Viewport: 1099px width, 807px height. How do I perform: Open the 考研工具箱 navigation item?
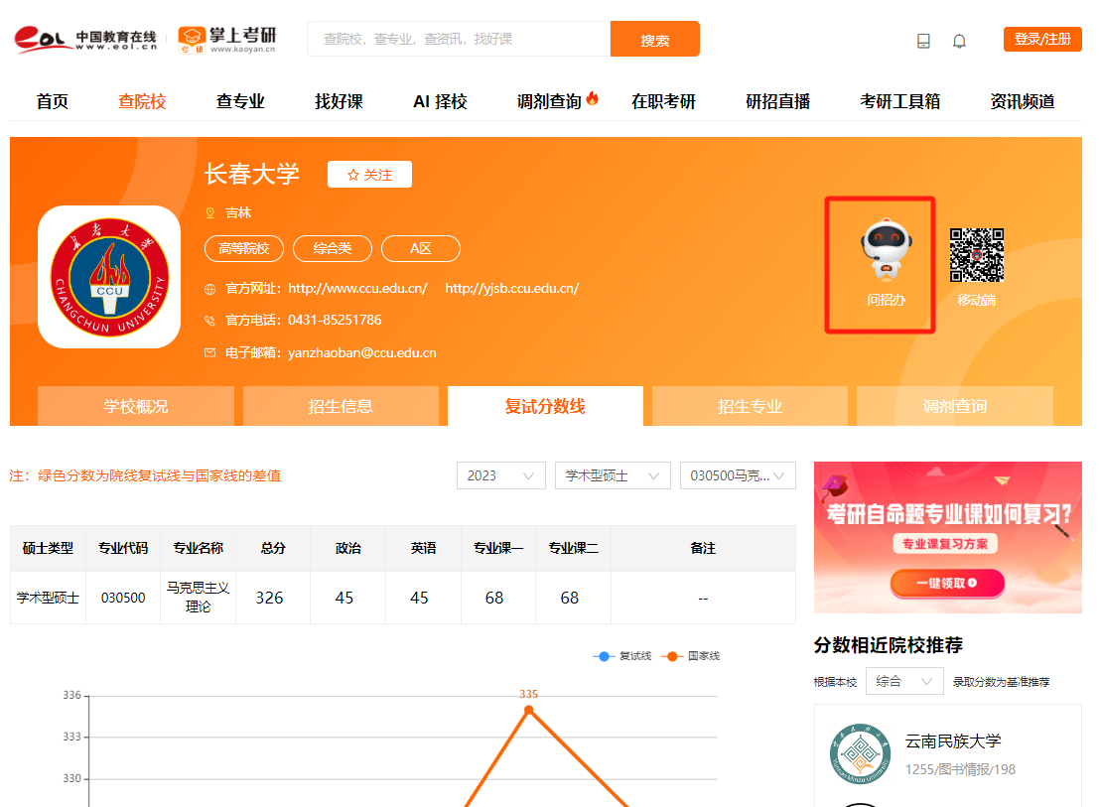tap(899, 101)
